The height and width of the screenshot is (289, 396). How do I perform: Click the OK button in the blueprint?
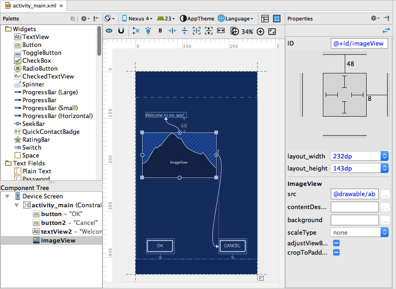pyautogui.click(x=160, y=246)
